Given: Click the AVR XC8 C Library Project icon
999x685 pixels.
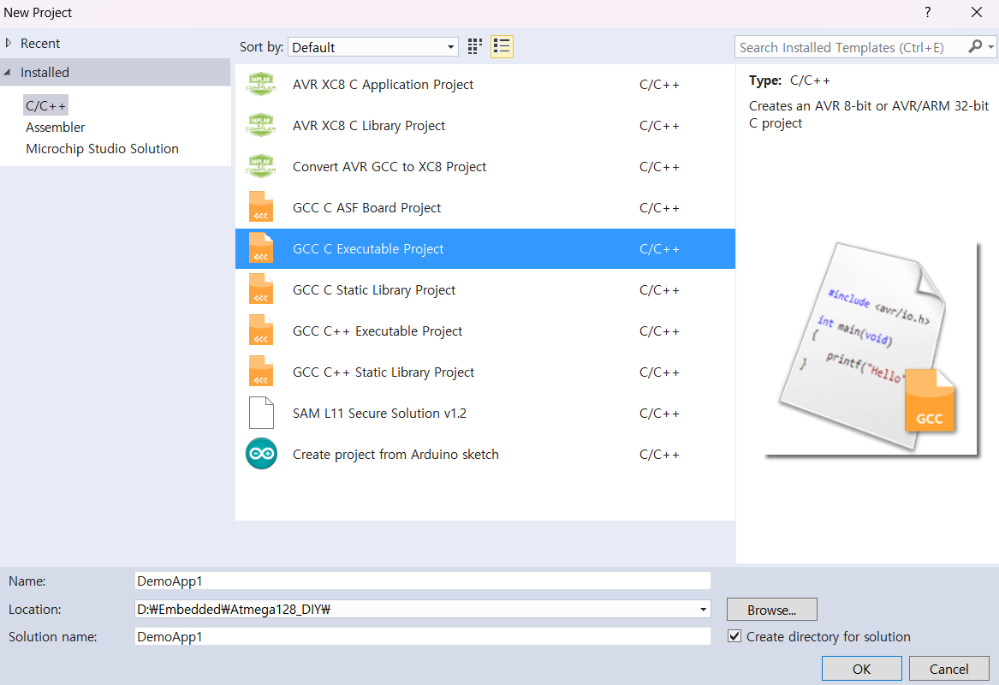Looking at the screenshot, I should pos(261,126).
